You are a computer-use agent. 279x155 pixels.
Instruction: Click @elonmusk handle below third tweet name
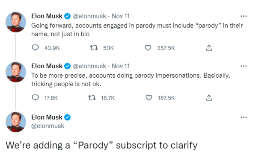[47, 126]
